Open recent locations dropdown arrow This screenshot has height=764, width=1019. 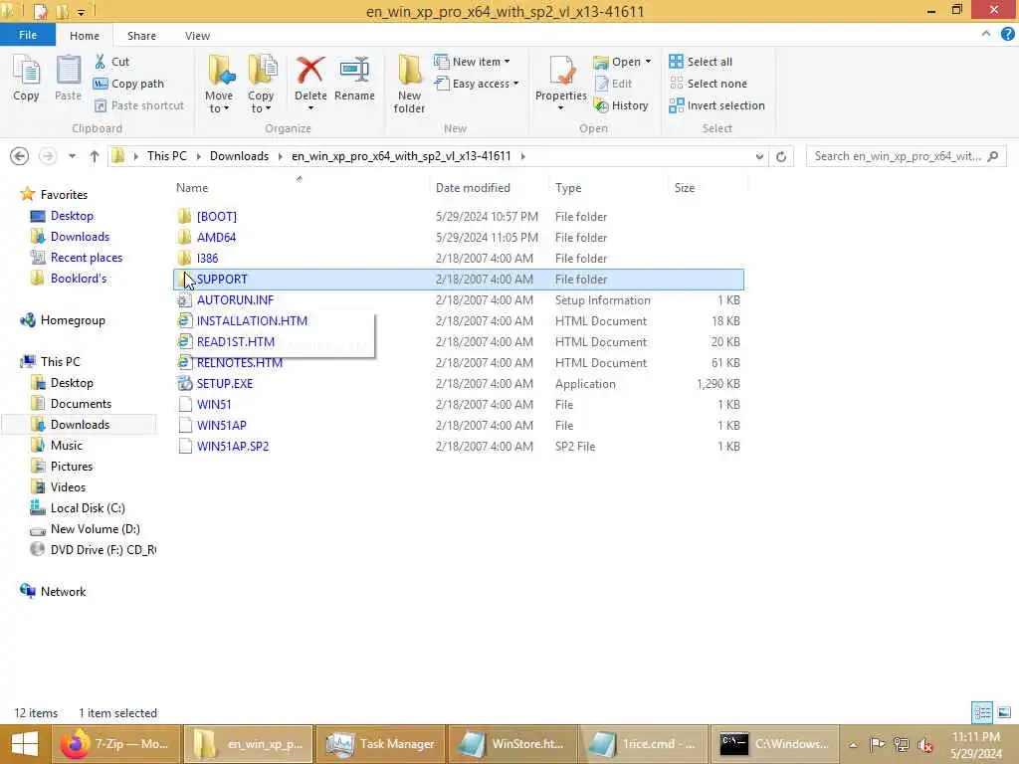tap(72, 156)
